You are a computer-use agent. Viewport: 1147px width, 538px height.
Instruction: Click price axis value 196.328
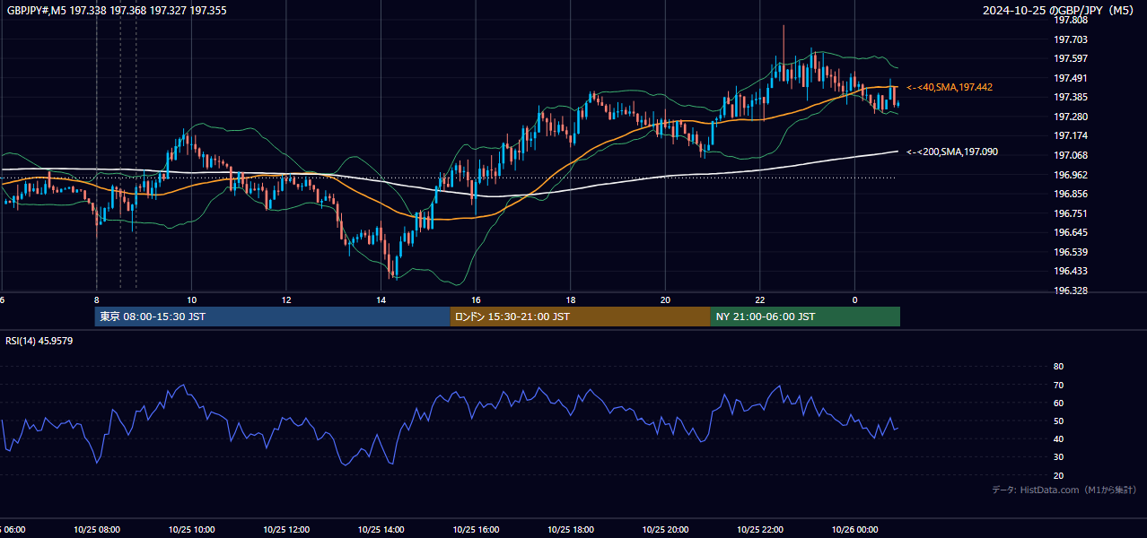[1071, 291]
